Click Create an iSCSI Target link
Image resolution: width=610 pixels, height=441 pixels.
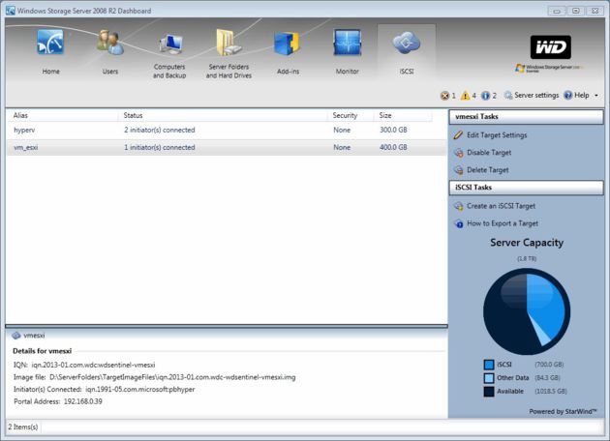coord(502,206)
